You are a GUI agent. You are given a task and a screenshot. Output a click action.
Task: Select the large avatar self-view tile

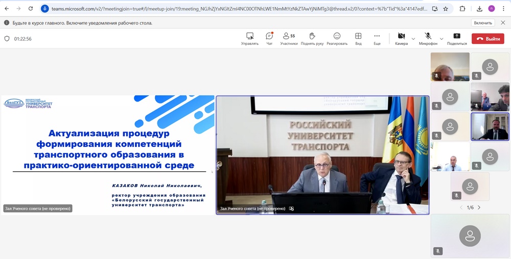point(470,236)
